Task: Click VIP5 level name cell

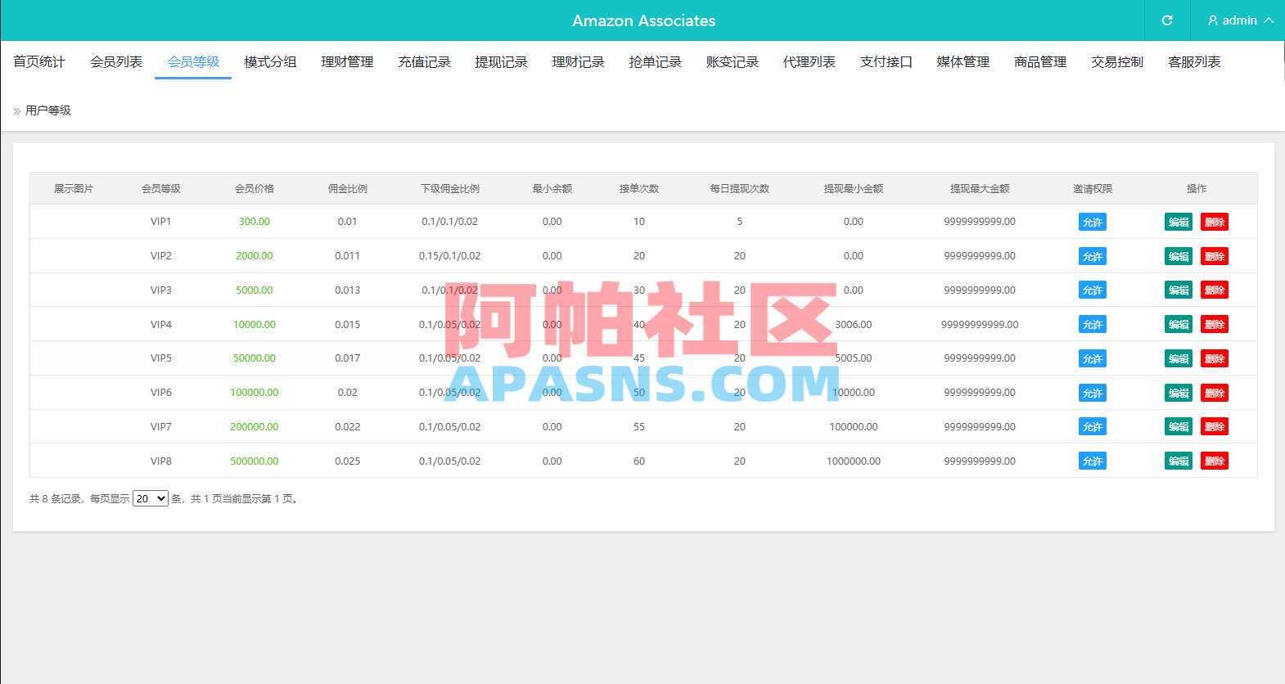Action: pyautogui.click(x=161, y=358)
